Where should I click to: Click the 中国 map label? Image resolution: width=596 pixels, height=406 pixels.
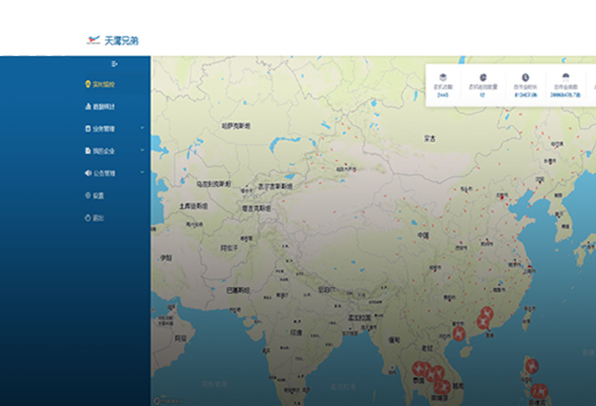pos(424,235)
